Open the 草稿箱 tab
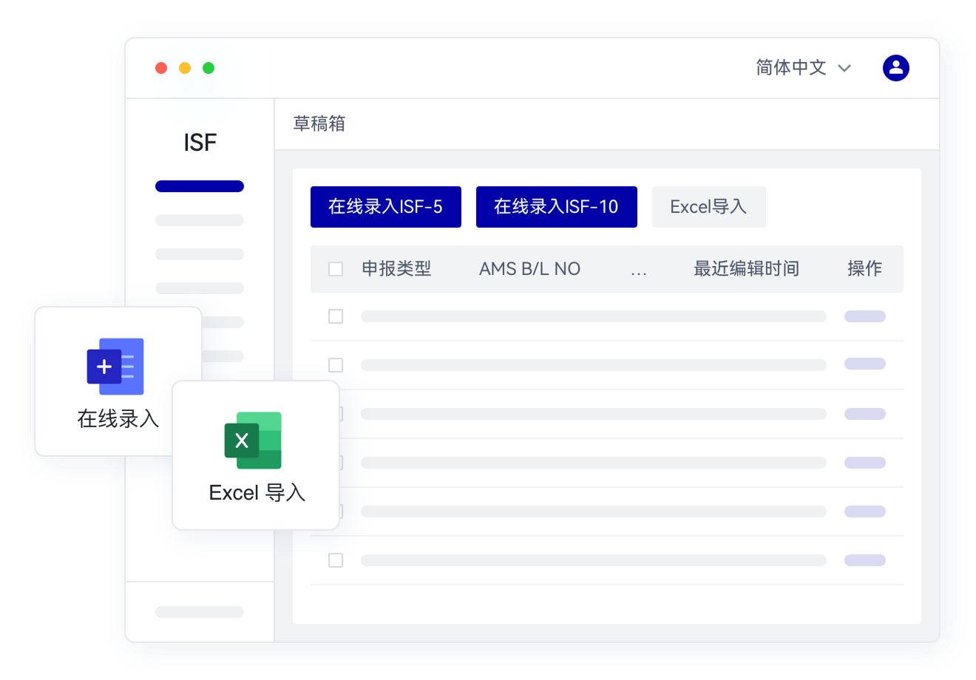The width and height of the screenshot is (976, 680). tap(318, 124)
